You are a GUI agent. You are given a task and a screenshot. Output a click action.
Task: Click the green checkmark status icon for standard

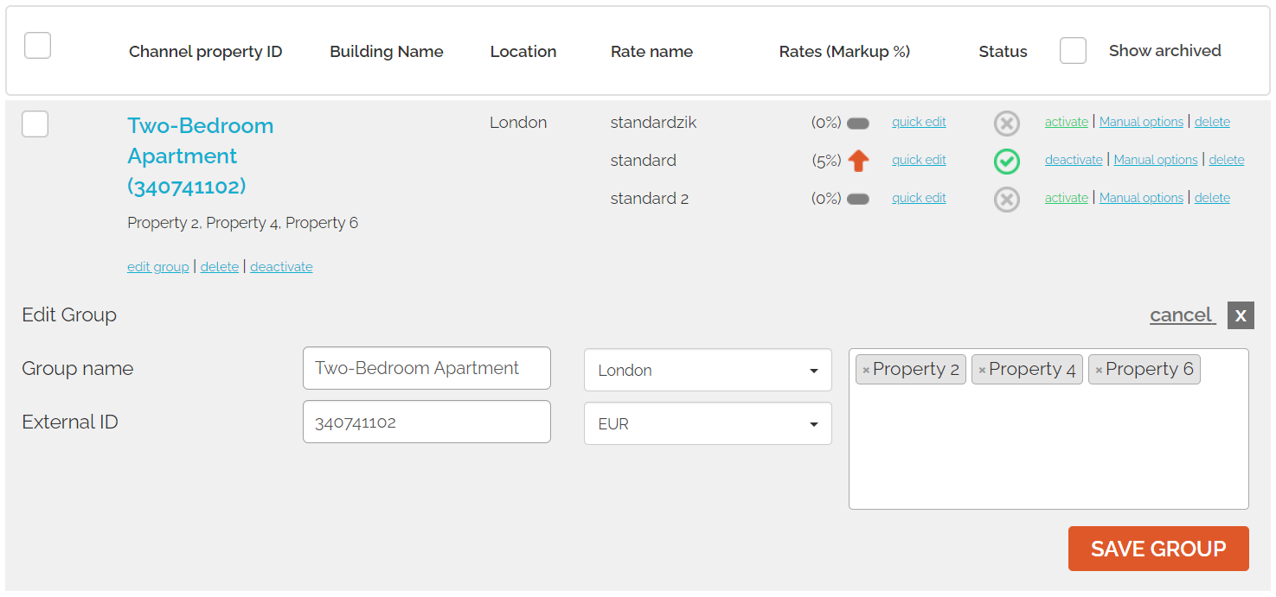coord(1006,162)
